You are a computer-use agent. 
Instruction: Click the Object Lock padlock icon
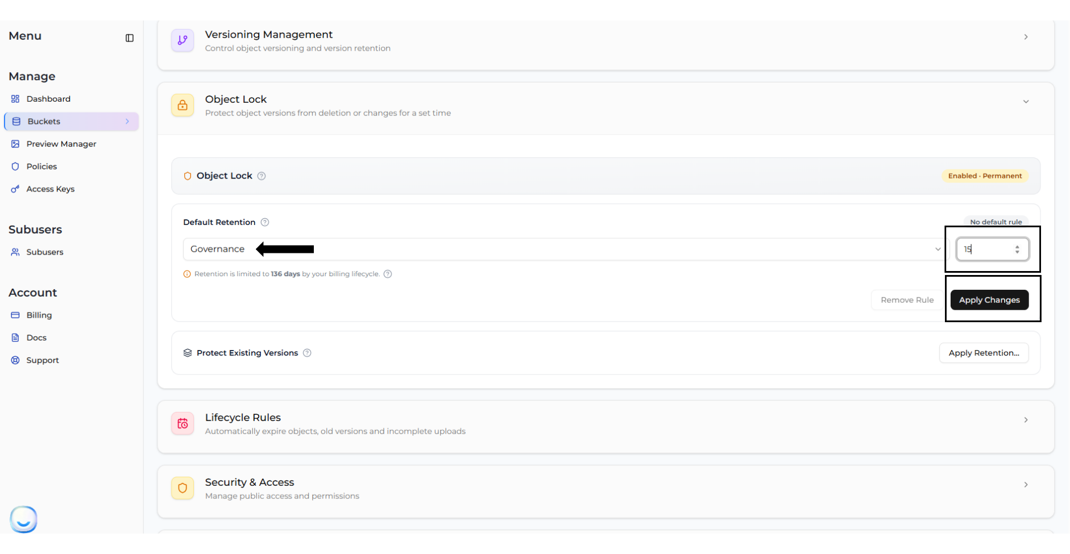click(183, 105)
